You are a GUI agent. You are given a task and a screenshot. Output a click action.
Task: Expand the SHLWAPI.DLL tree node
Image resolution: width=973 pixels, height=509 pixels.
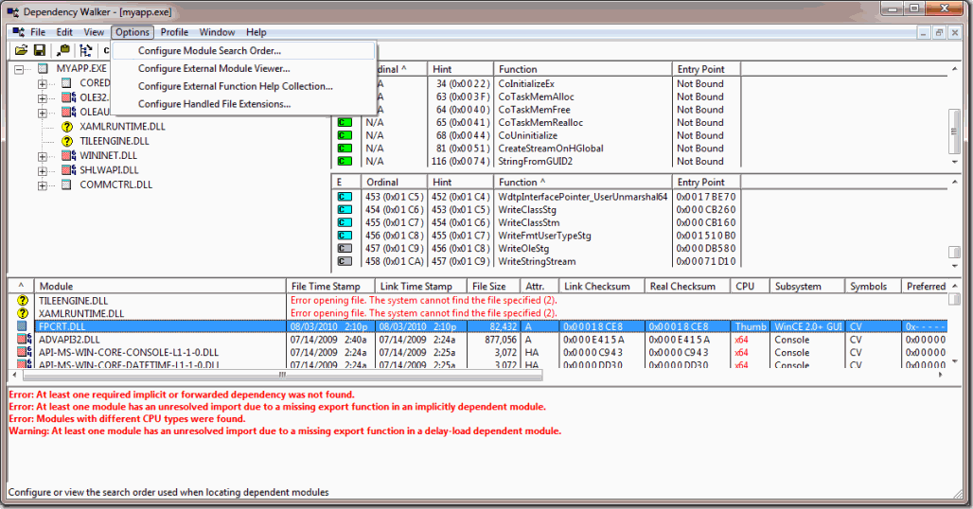[43, 170]
